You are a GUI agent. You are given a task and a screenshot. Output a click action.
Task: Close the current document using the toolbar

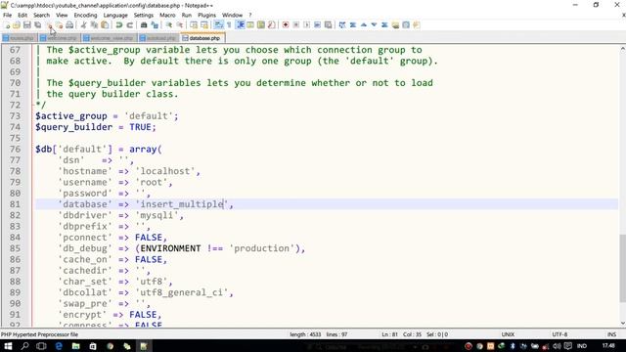point(49,25)
